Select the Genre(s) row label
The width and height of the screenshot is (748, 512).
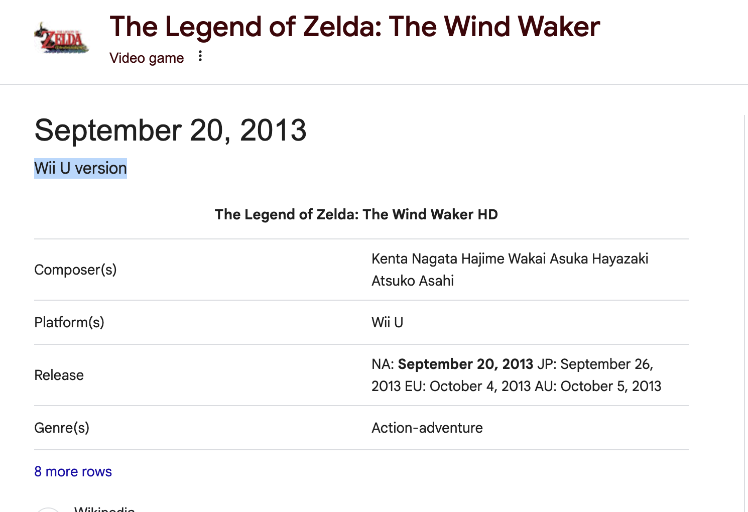(x=62, y=428)
